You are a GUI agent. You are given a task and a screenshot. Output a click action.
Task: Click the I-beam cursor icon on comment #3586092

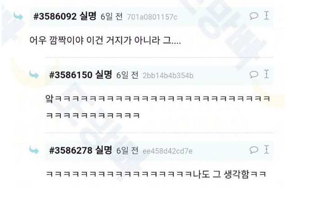(267, 16)
